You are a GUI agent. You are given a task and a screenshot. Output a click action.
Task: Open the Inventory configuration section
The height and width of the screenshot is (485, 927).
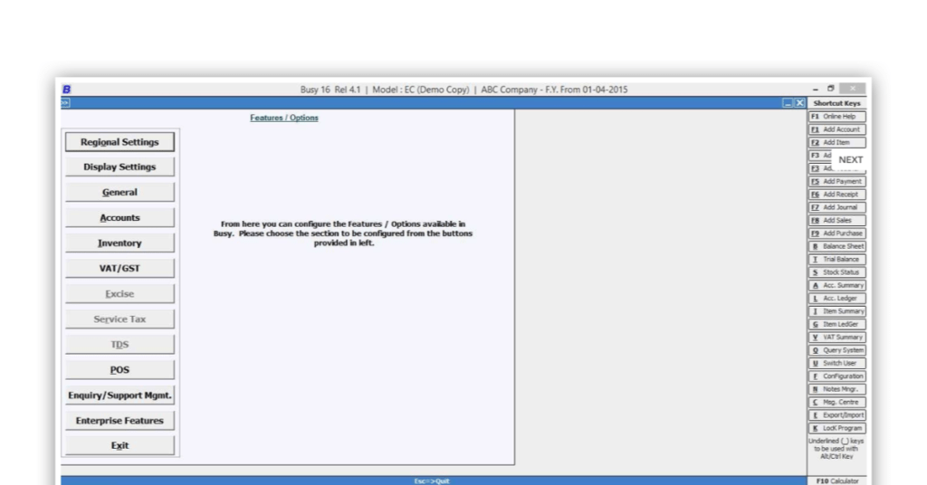(119, 243)
